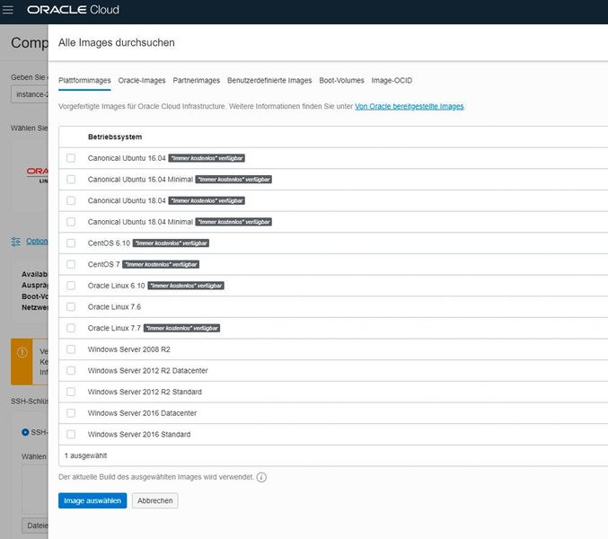Check Canonical Ubuntu 16.04 Minimal checkbox

point(71,180)
